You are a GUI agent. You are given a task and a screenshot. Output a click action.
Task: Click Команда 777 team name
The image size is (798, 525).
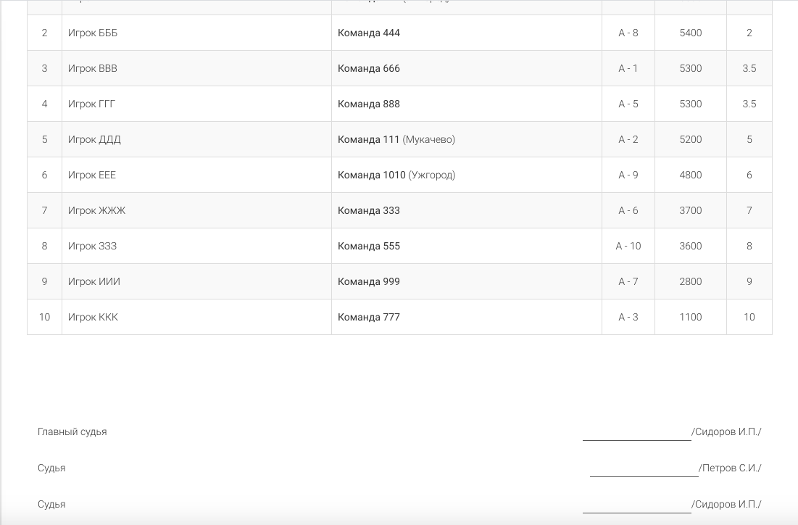pos(369,317)
